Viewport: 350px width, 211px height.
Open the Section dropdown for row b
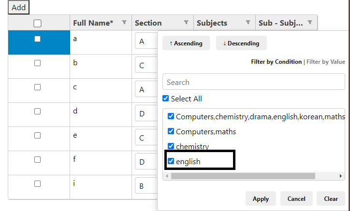click(x=146, y=65)
